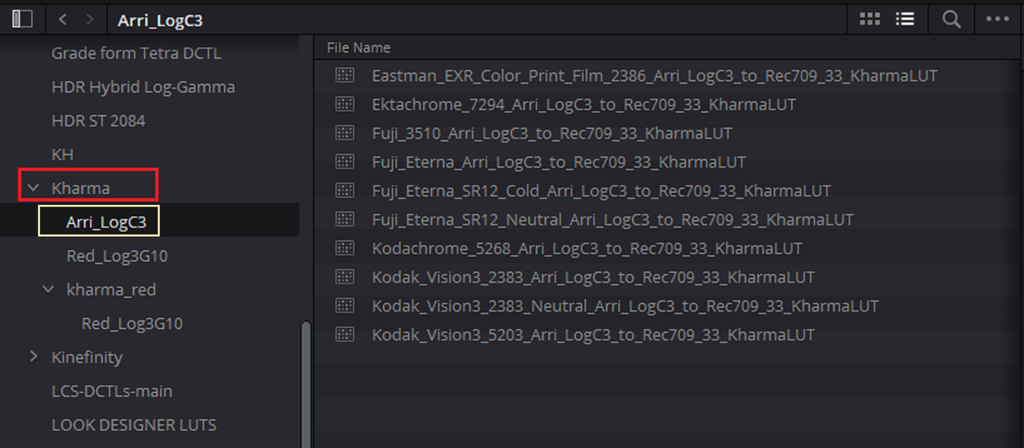Click the LUT icon beside Fuji_Eterna_SR12_Cold

(x=345, y=190)
